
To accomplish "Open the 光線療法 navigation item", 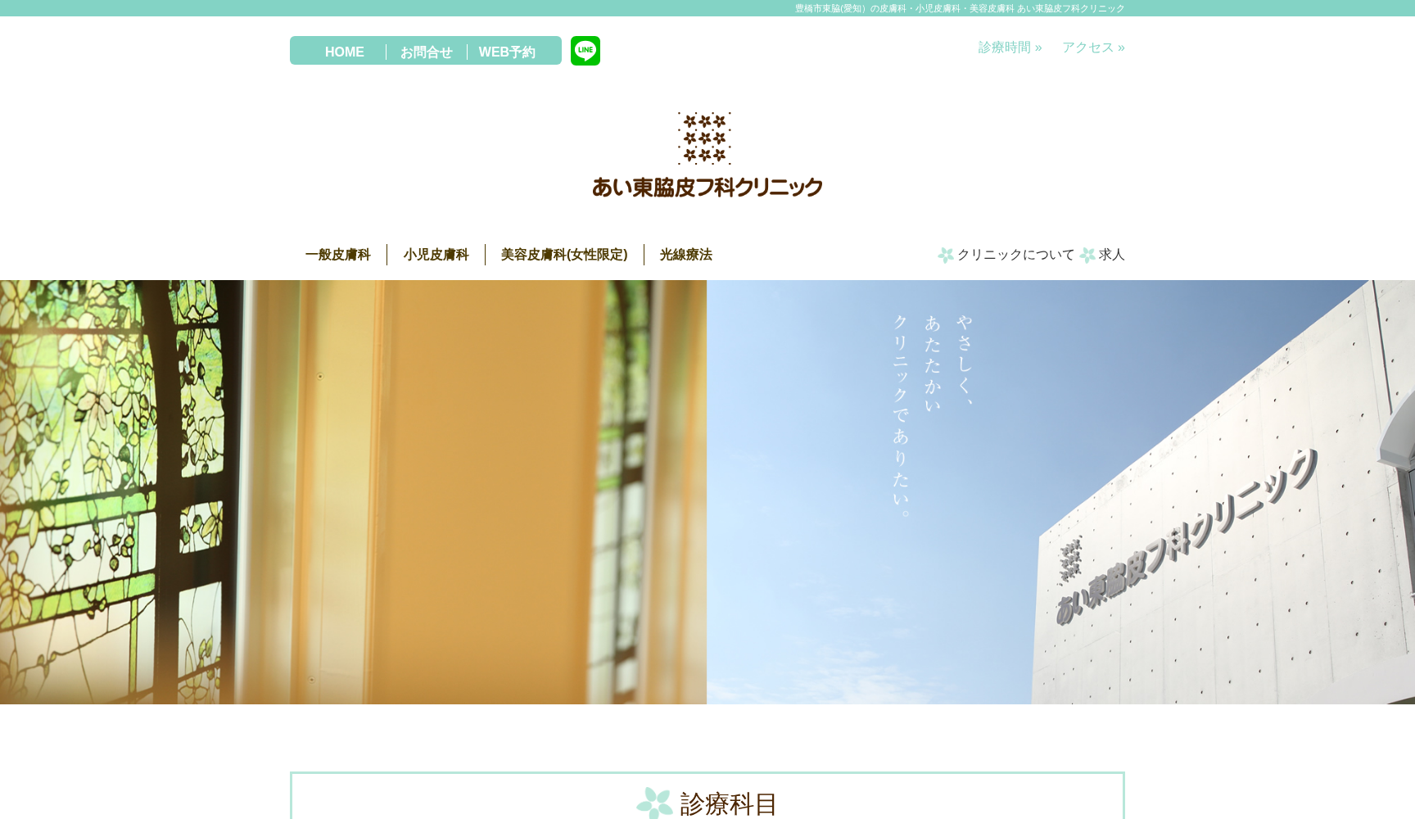I will click(685, 255).
